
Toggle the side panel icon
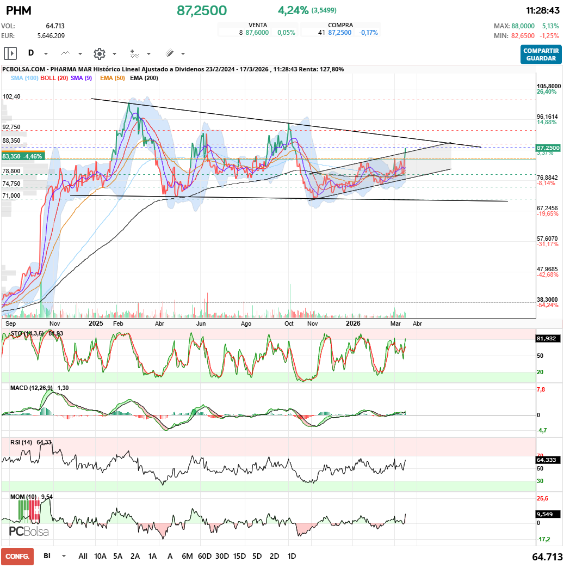10,53
